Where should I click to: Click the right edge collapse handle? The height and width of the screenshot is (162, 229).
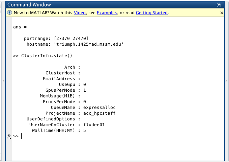click(227, 81)
